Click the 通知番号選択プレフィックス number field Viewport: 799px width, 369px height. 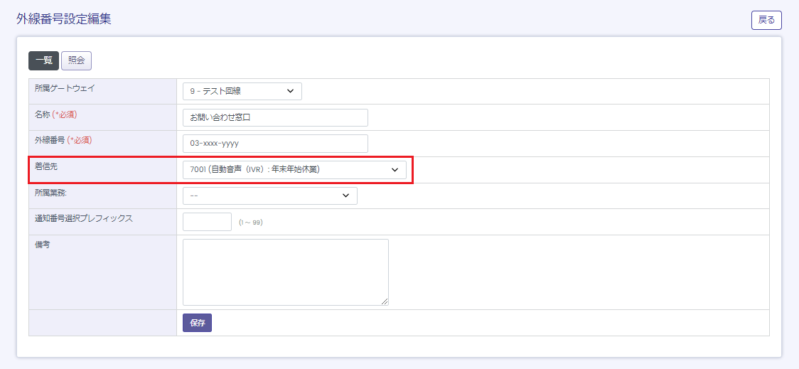point(207,222)
